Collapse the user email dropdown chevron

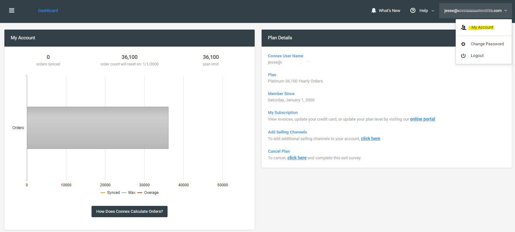506,11
